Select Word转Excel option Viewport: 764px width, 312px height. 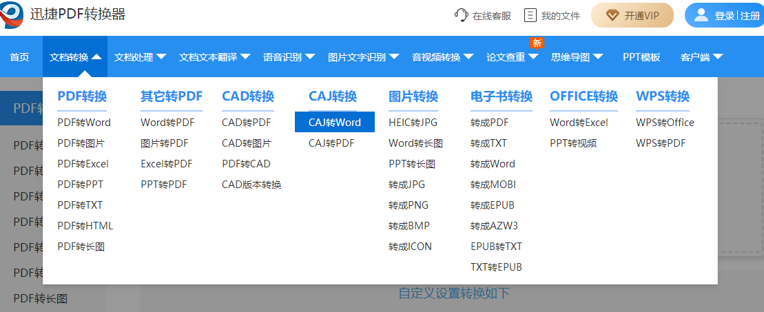(579, 123)
